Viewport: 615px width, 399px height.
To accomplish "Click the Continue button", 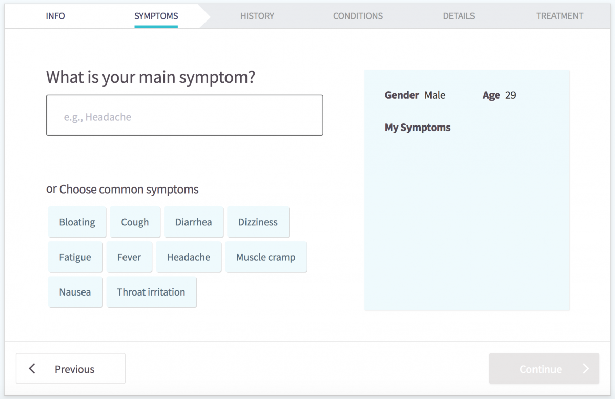I will tap(544, 369).
